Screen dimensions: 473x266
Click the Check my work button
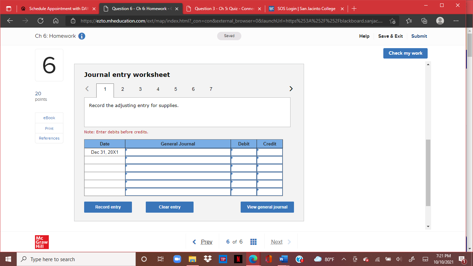point(405,53)
